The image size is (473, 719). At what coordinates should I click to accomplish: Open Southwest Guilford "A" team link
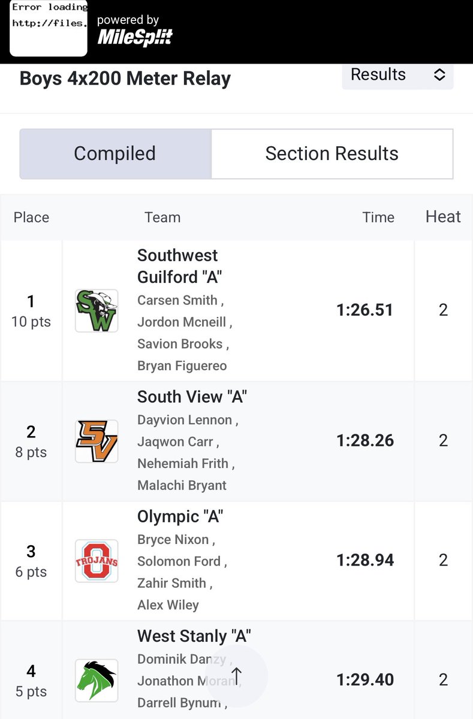click(x=178, y=266)
